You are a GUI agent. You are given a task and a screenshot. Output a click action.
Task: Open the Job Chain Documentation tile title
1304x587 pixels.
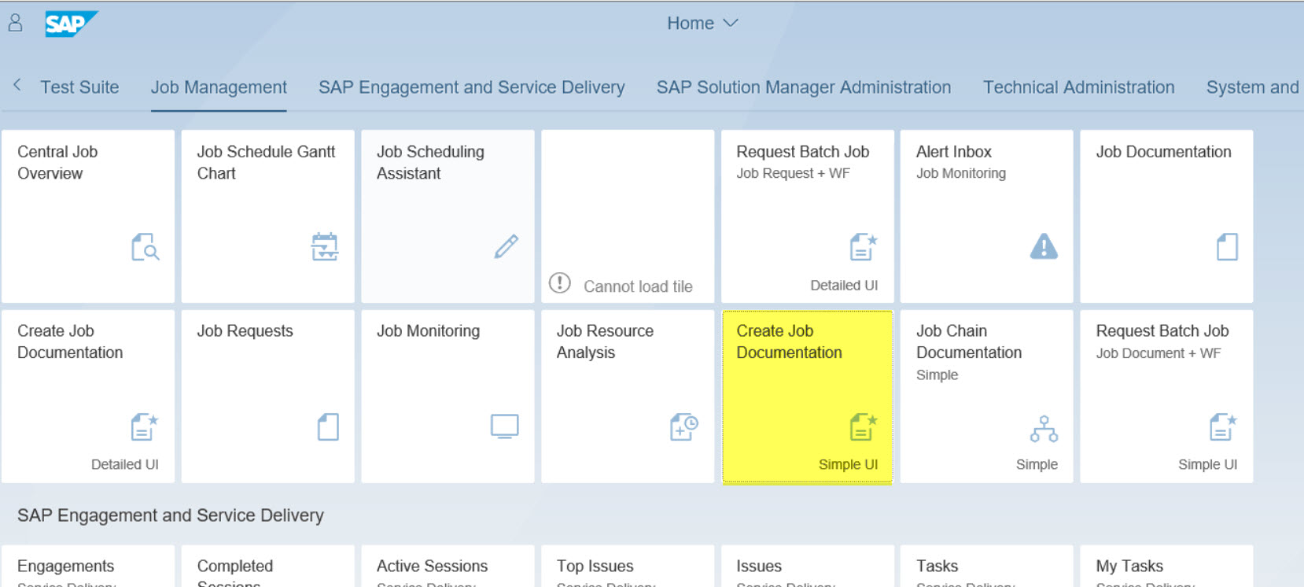click(x=969, y=341)
